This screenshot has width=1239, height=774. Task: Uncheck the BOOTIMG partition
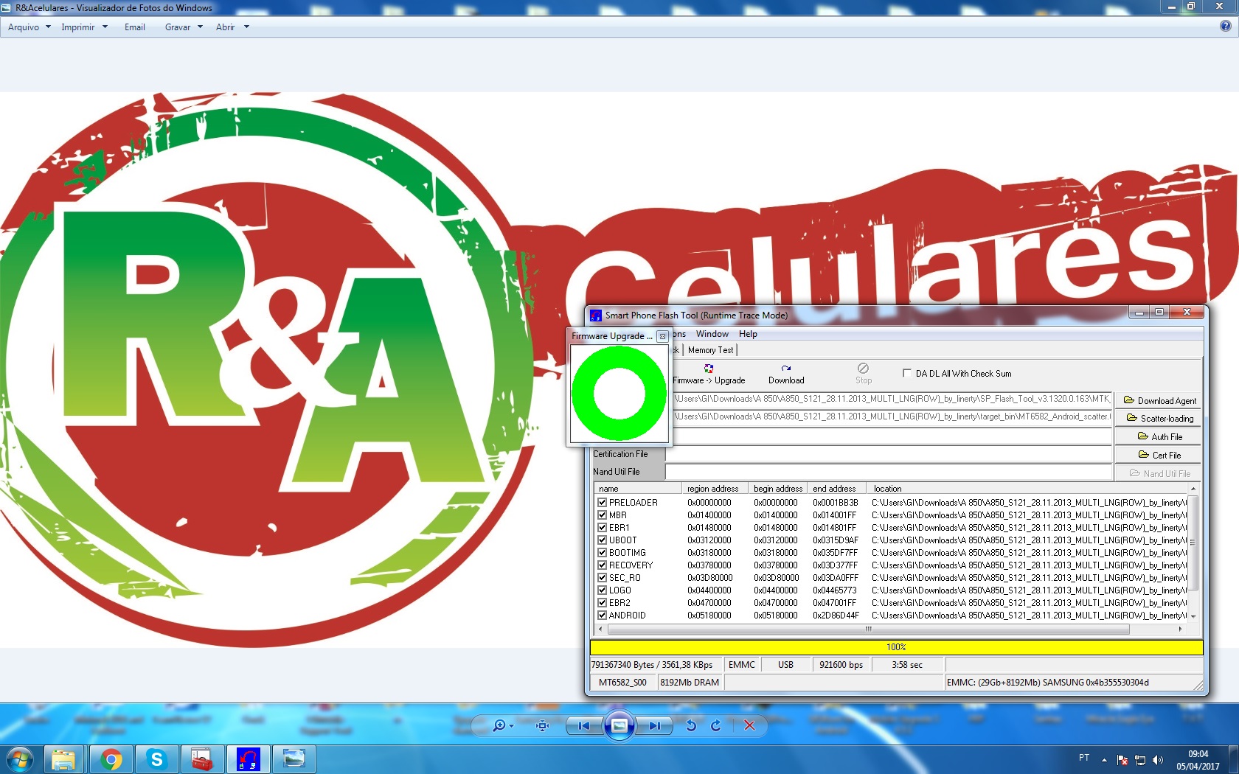pyautogui.click(x=602, y=553)
